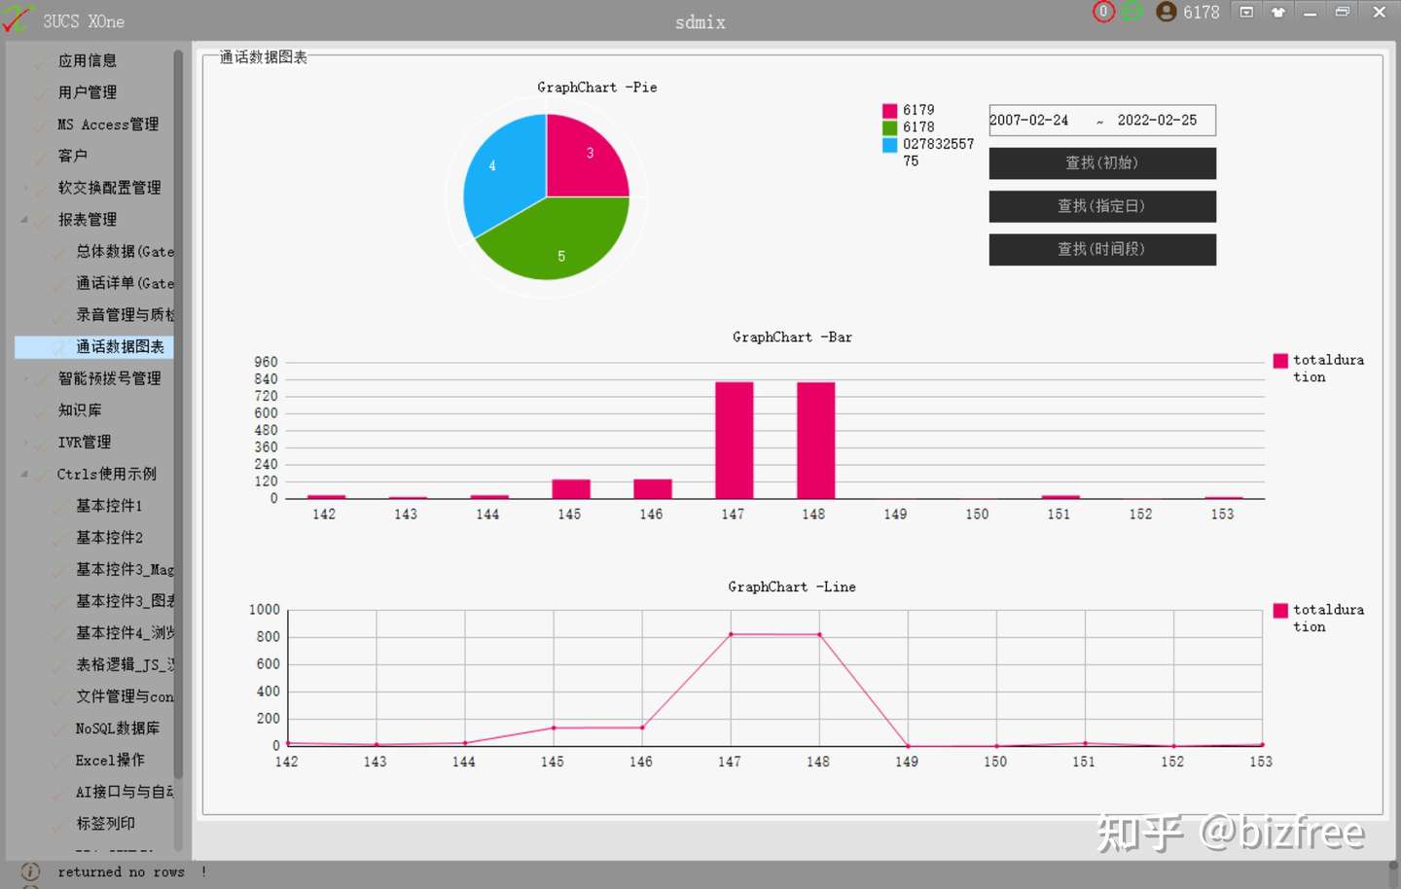This screenshot has width=1401, height=889.
Task: Click the end date 2022-02-25 field
Action: tap(1158, 121)
